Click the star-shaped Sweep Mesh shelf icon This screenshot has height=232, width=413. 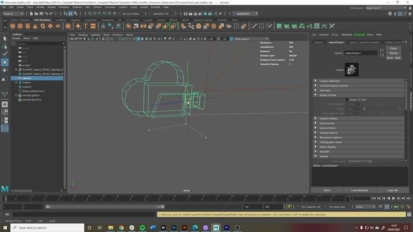click(78, 26)
